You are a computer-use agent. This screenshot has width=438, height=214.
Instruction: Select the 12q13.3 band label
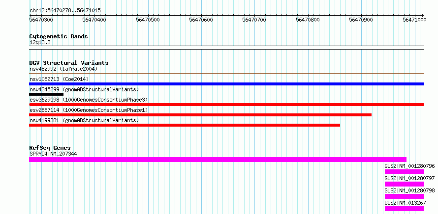coord(40,43)
